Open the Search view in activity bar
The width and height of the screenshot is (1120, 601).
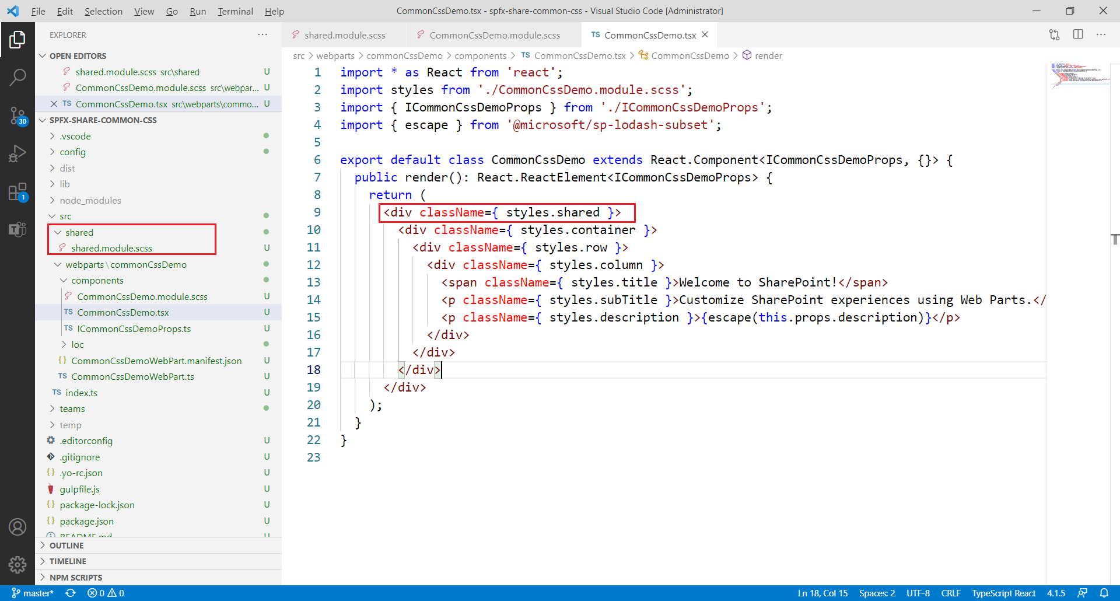[x=17, y=77]
